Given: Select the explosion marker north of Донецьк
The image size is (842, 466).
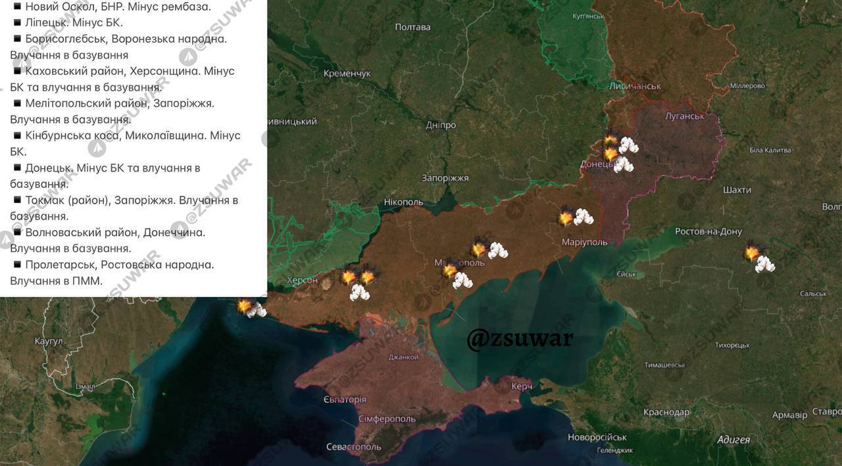Looking at the screenshot, I should (610, 139).
